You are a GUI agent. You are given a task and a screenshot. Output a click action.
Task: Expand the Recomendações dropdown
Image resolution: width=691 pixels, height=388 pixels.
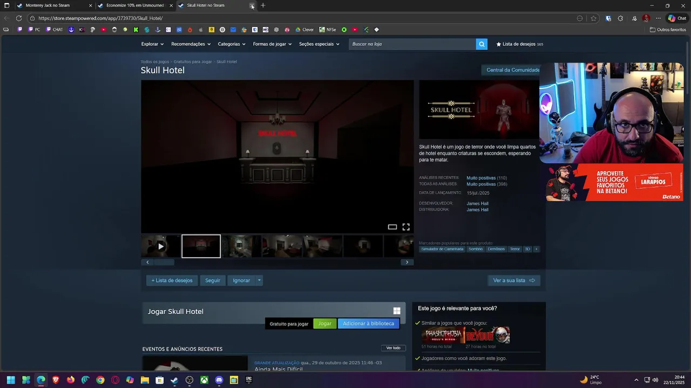(190, 44)
